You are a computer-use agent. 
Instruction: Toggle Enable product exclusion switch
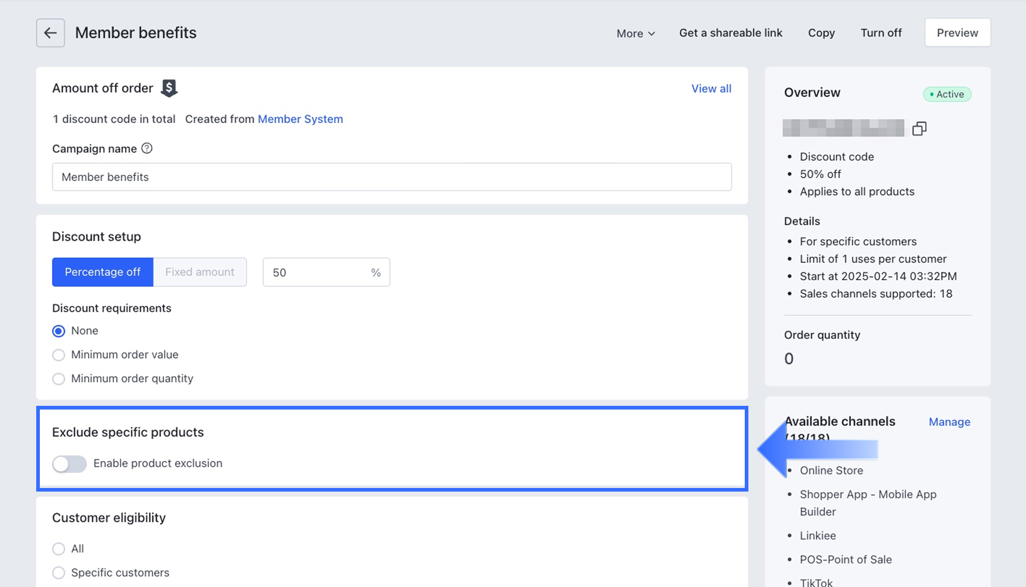(69, 464)
